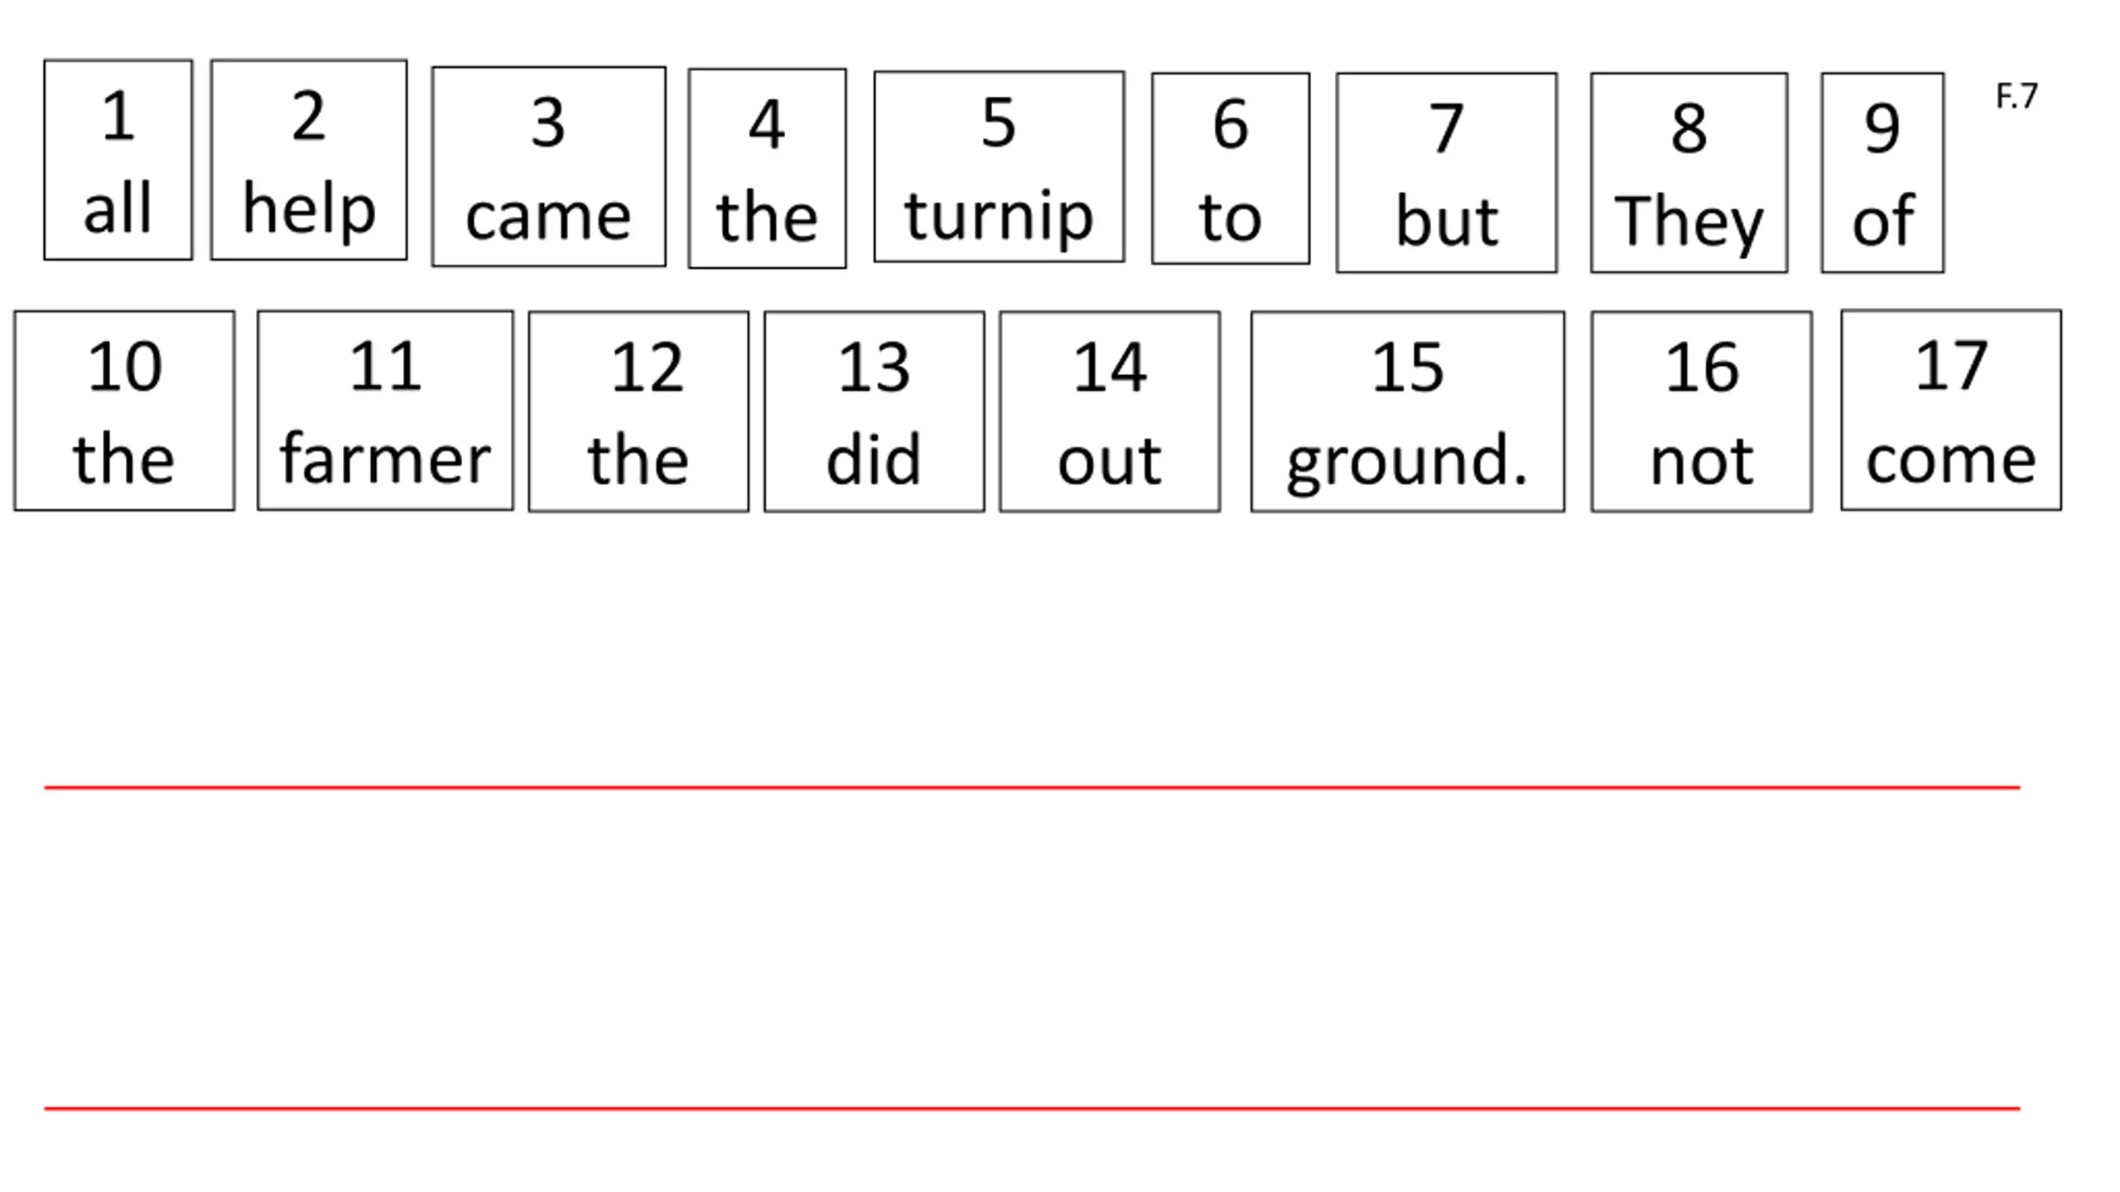Click word card 1 'all'
The image size is (2120, 1192).
point(118,160)
